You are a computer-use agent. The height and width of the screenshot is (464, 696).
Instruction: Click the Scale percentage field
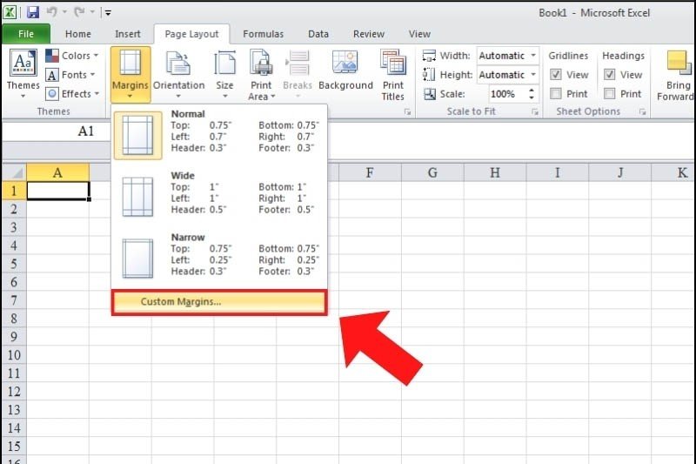pyautogui.click(x=507, y=94)
